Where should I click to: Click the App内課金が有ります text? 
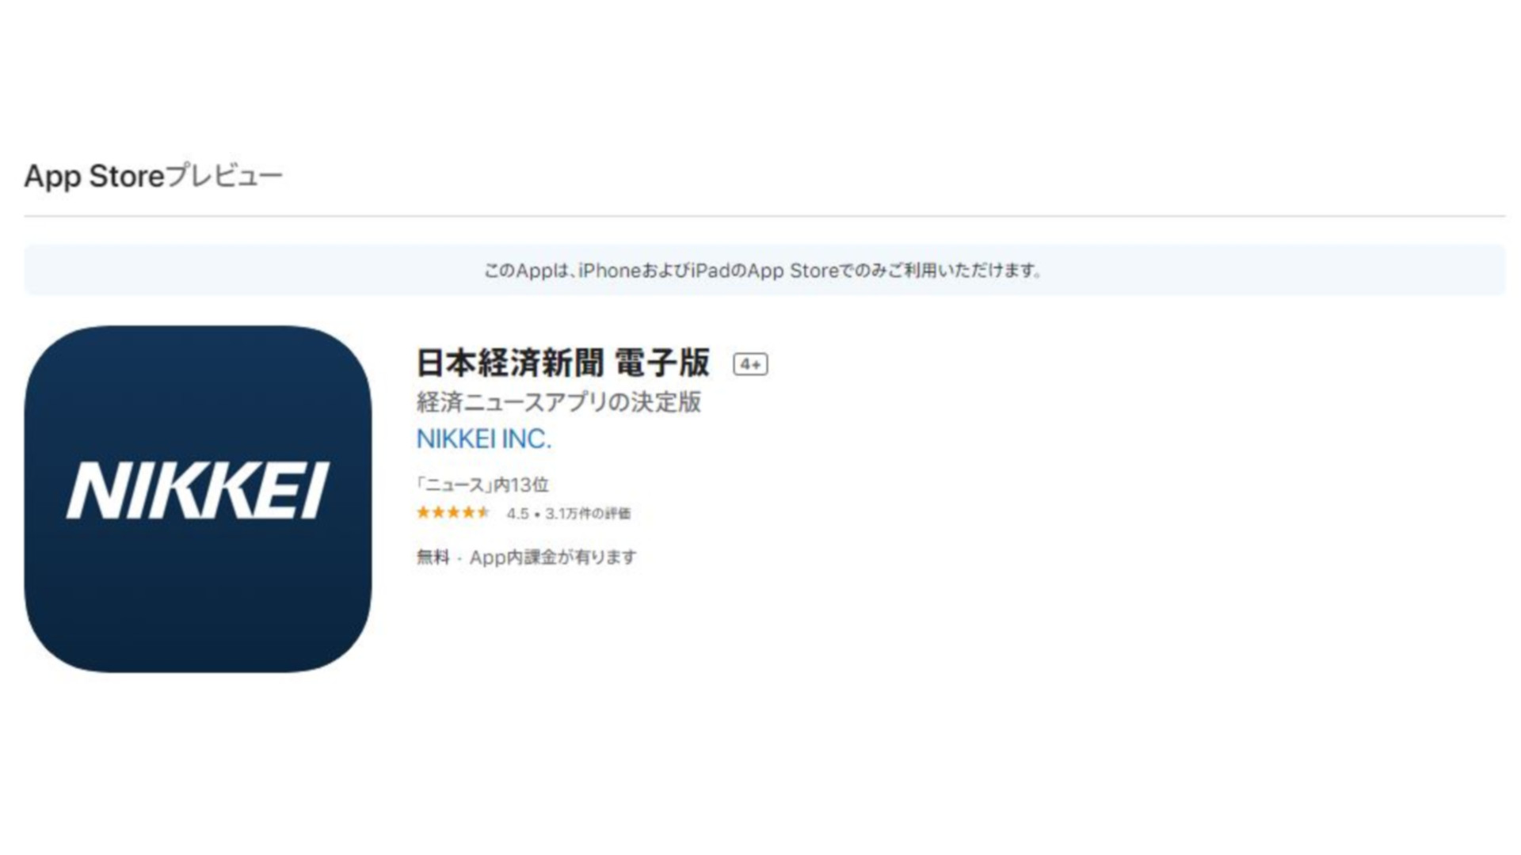(x=553, y=557)
